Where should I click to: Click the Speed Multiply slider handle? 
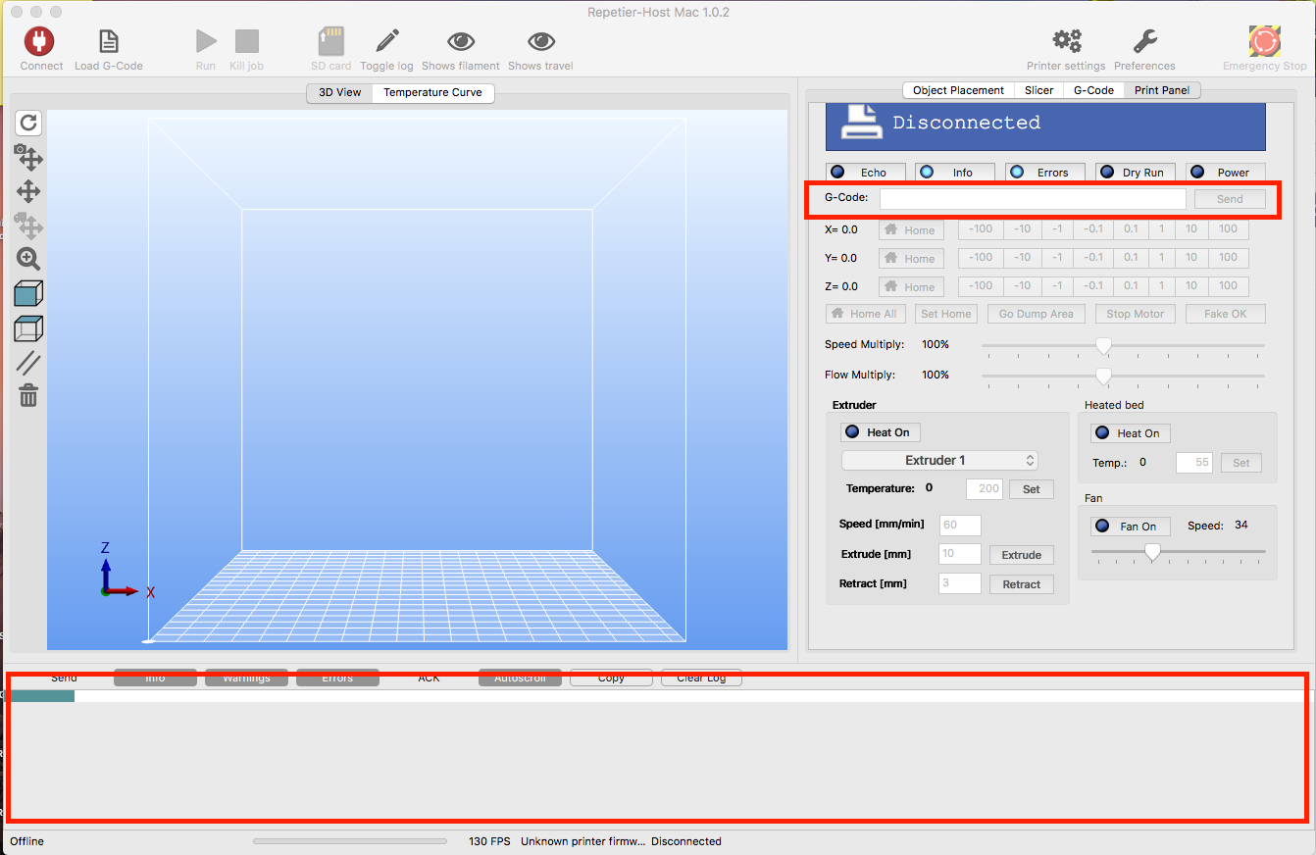1103,345
